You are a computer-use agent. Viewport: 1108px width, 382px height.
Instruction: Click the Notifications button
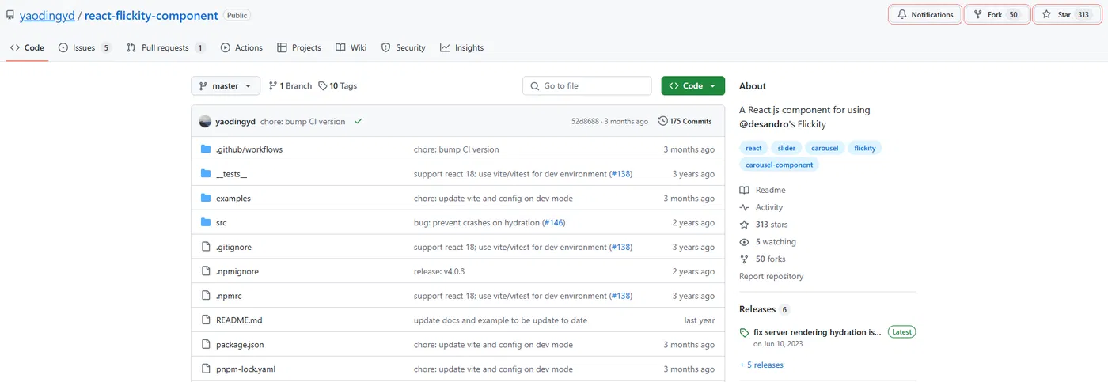coord(925,14)
